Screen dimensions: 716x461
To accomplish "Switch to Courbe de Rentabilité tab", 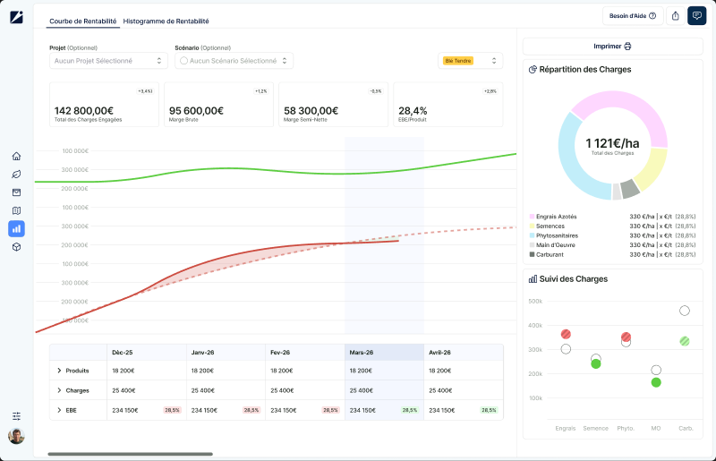I will [x=83, y=21].
